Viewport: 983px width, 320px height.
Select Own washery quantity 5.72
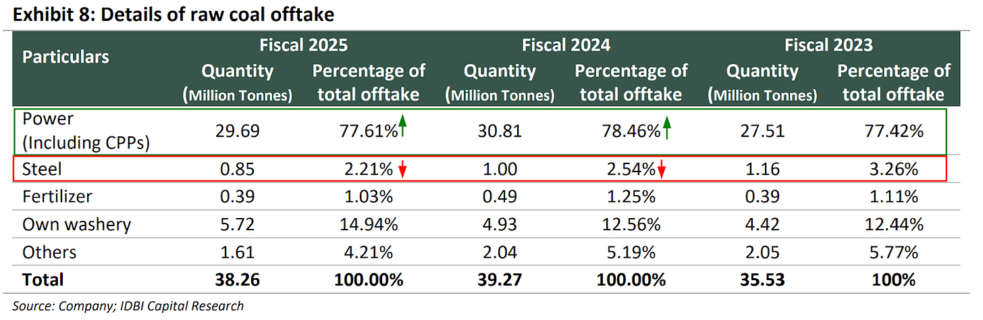[x=236, y=225]
